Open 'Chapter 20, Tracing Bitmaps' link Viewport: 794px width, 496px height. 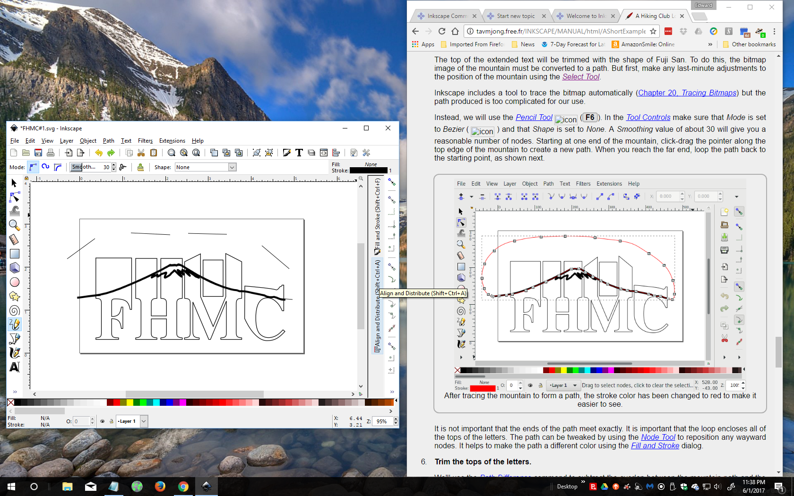coord(687,93)
